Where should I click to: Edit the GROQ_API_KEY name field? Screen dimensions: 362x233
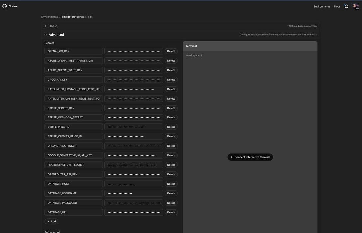click(x=73, y=80)
